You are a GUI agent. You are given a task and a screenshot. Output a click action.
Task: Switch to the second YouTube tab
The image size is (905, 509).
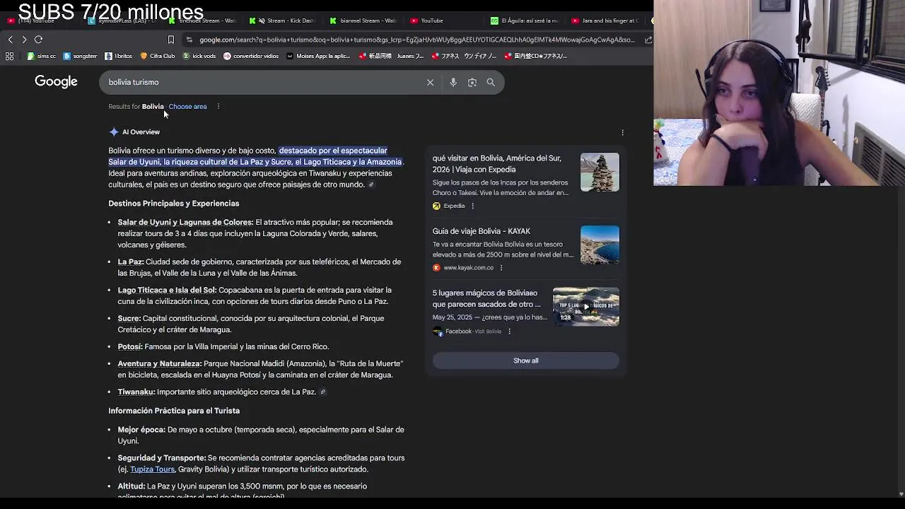click(427, 21)
